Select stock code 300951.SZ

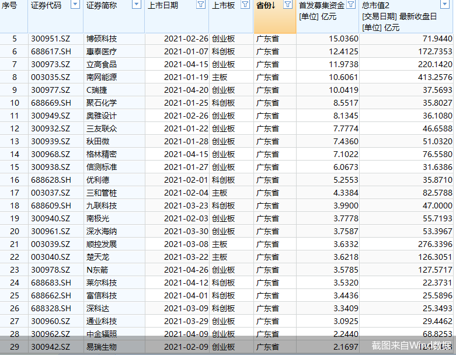[x=51, y=39]
